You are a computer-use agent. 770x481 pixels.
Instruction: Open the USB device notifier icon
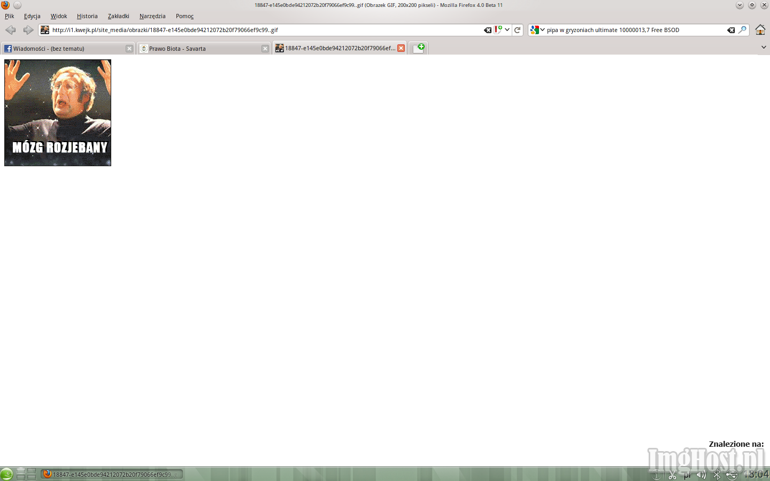731,475
